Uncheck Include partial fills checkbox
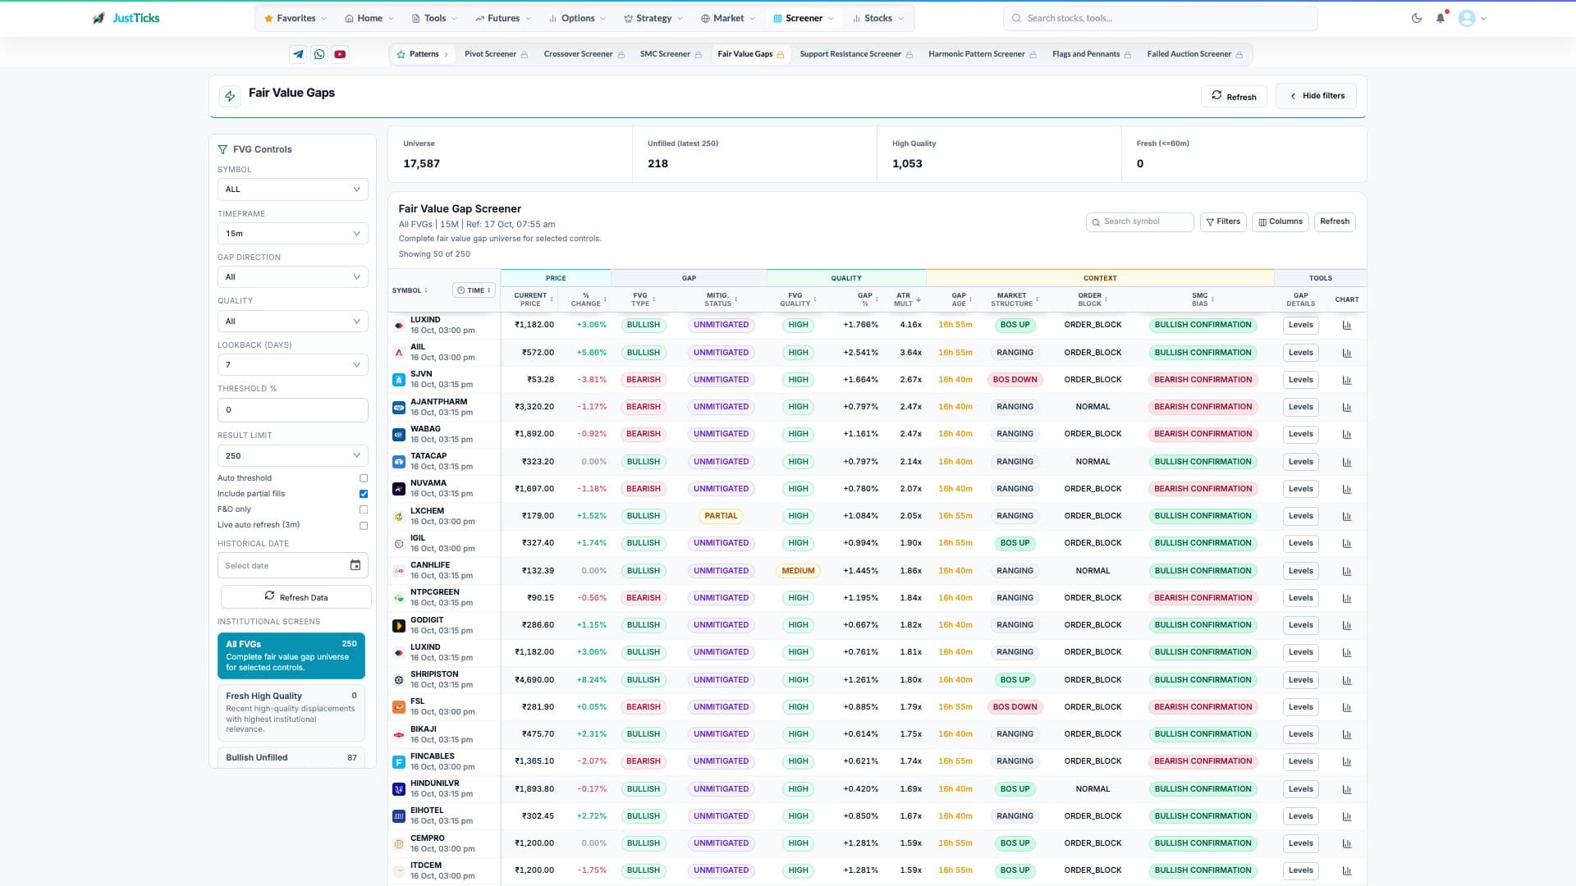The image size is (1576, 886). click(x=364, y=494)
